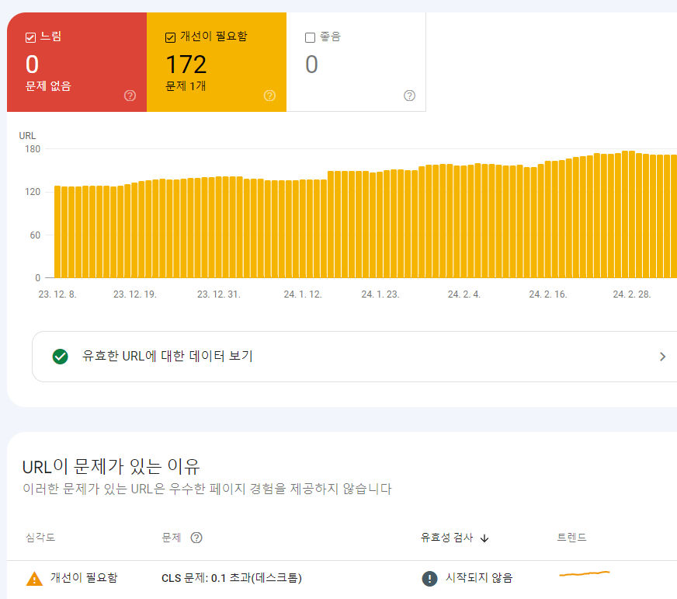
Task: Click 문제 1개 text in yellow card
Action: pyautogui.click(x=186, y=86)
